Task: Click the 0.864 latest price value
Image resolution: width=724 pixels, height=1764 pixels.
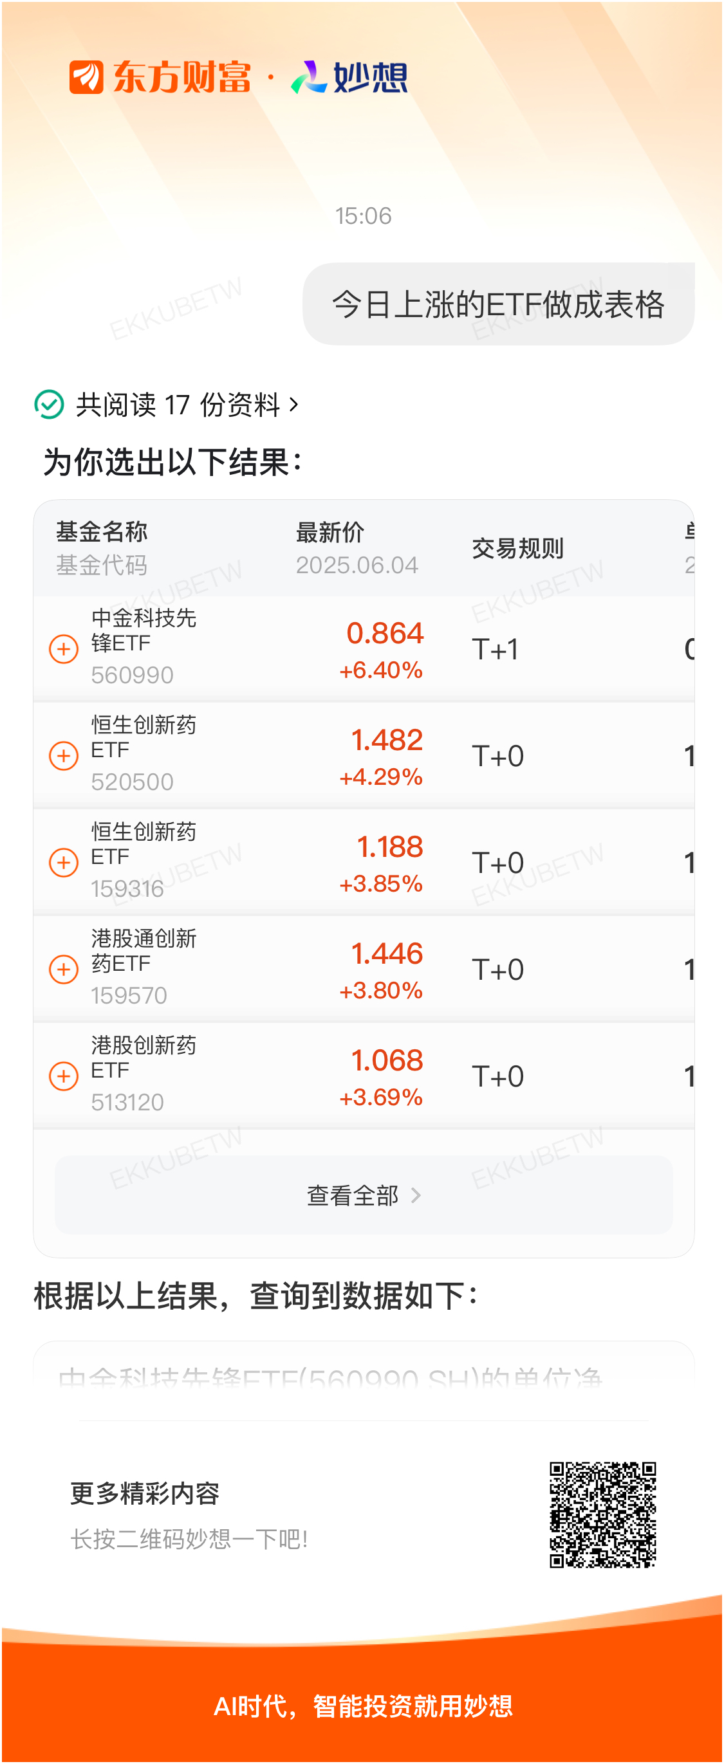Action: point(385,633)
